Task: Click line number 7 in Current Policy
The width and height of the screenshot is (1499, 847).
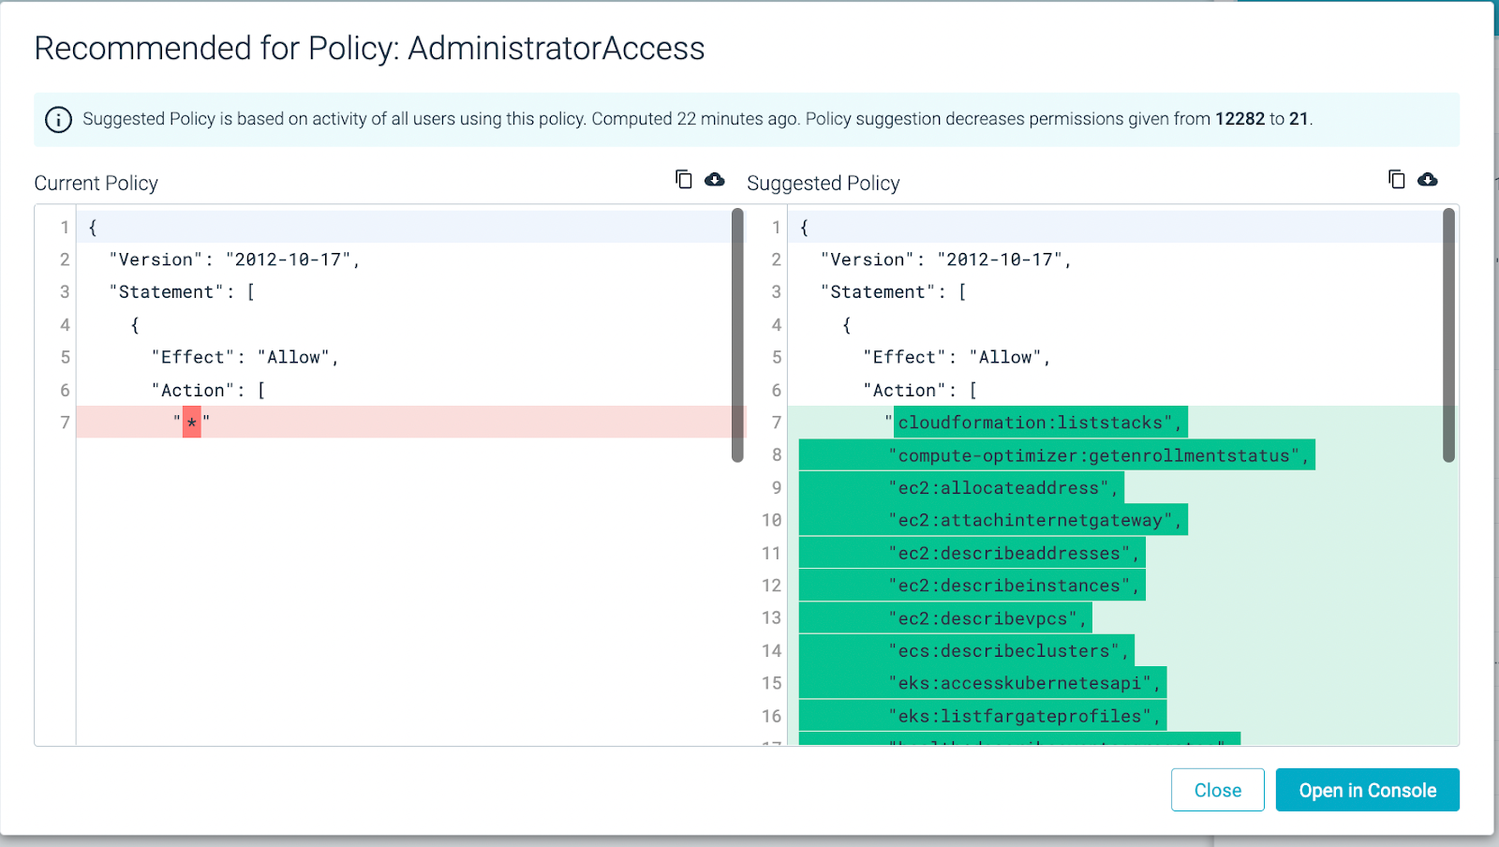Action: (64, 423)
